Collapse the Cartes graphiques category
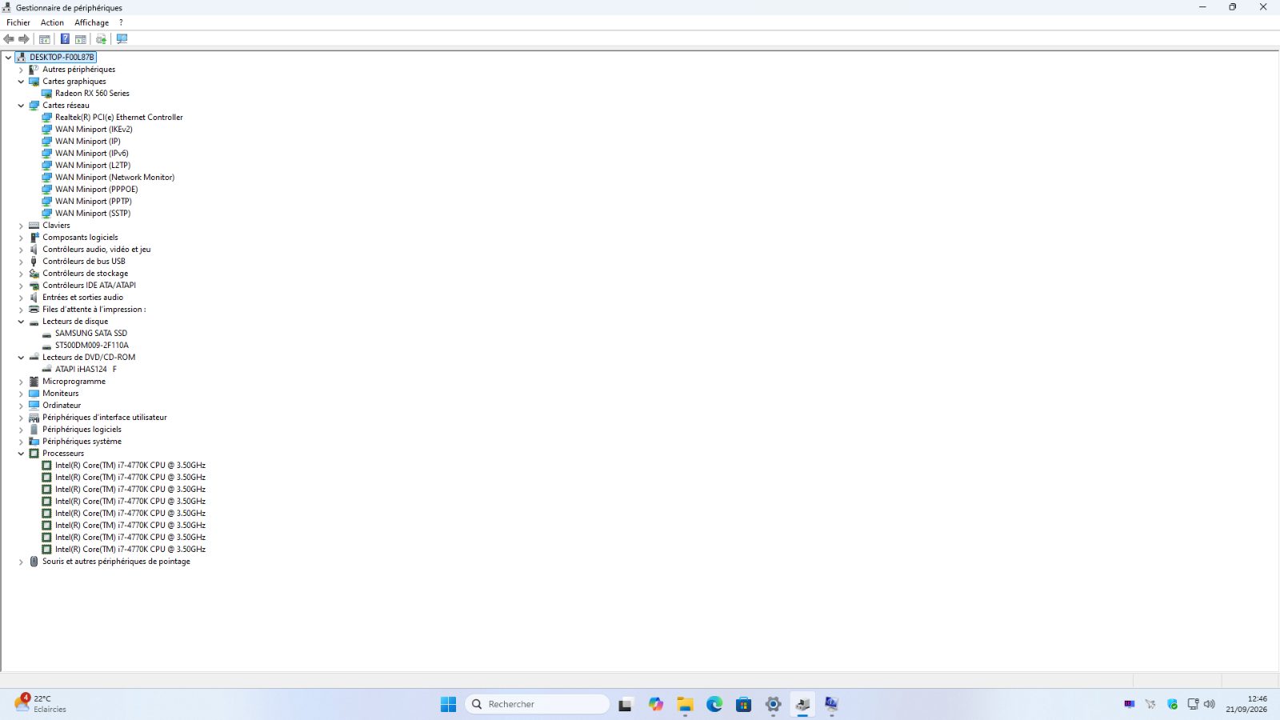The image size is (1280, 720). [x=22, y=82]
